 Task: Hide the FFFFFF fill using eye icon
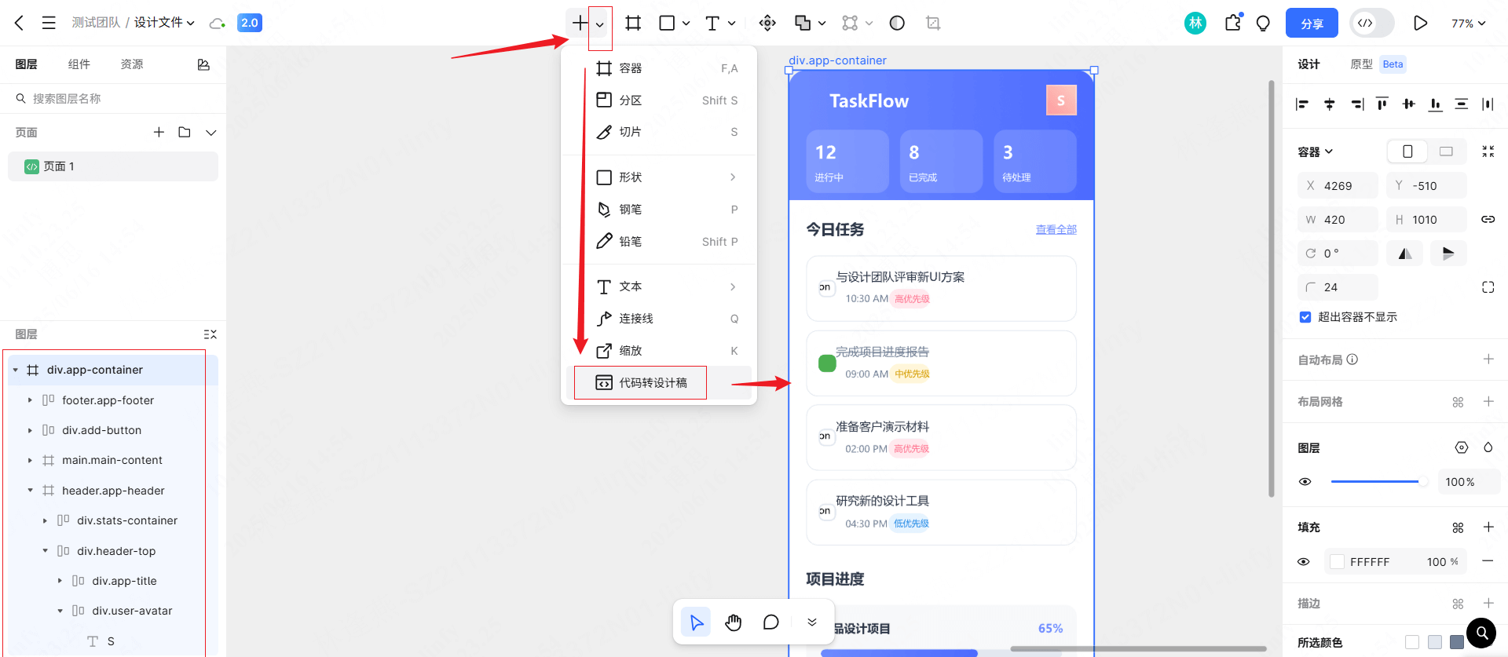pyautogui.click(x=1304, y=562)
